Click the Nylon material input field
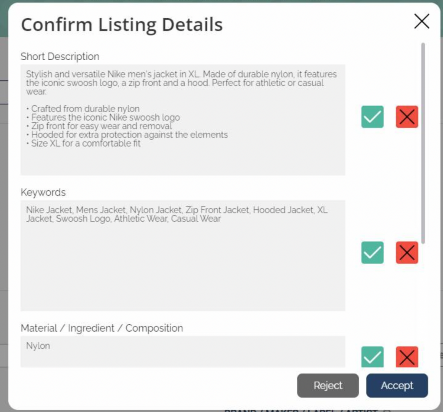This screenshot has width=444, height=412. click(183, 351)
